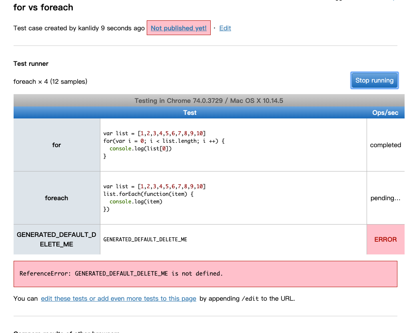Viewport: 407px width, 333px height.
Task: Click the "Stop running" button
Action: [x=374, y=81]
